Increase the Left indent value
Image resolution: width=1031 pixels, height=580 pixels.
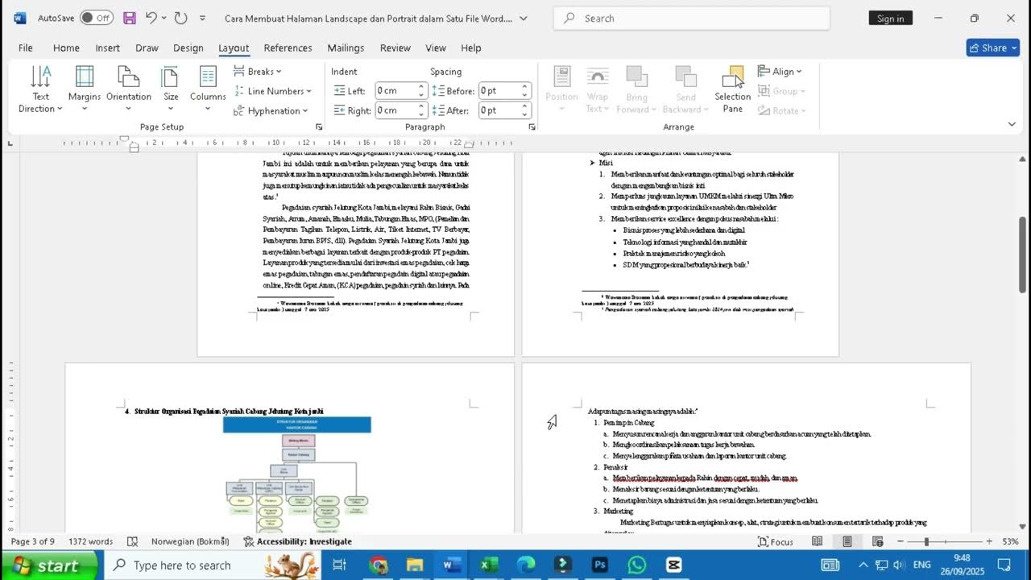tap(421, 87)
